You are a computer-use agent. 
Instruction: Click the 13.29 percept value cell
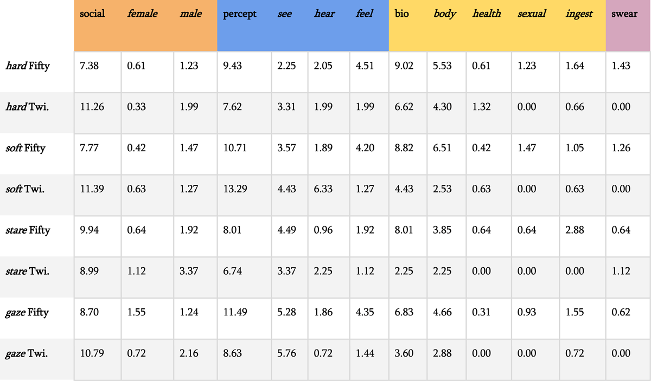tap(234, 189)
